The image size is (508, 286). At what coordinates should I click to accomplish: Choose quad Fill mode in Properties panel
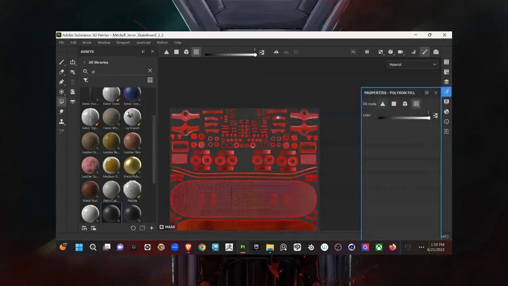[x=394, y=104]
